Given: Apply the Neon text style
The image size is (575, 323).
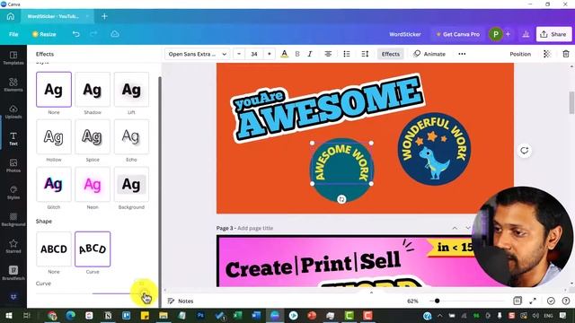Looking at the screenshot, I should point(93,184).
